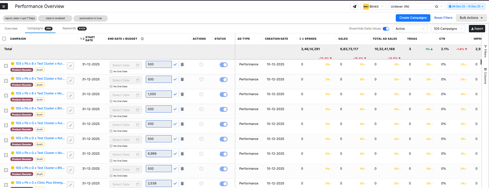
Task: Switch off status toggle for Clinic Plus Streng campaign
Action: coord(223,184)
